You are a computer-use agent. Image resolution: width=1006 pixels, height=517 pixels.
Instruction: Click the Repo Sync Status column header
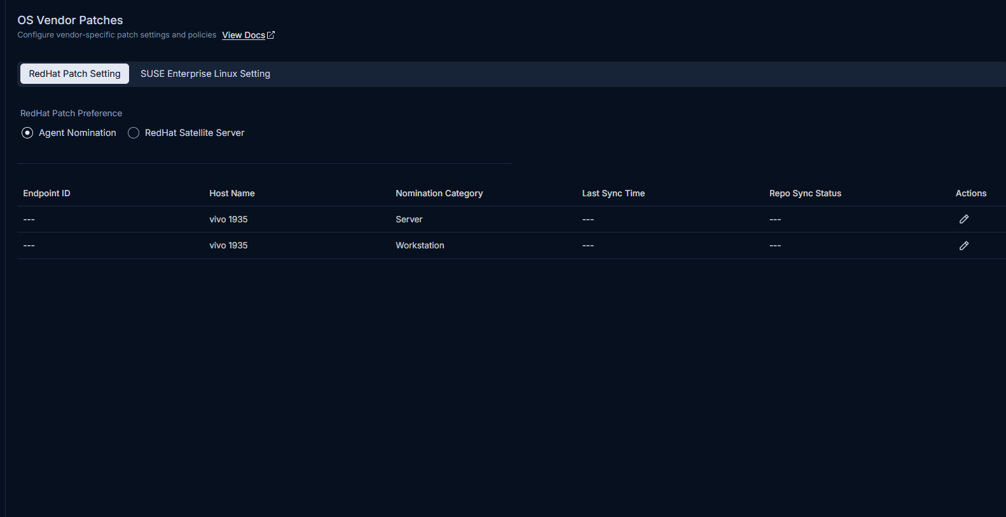805,193
